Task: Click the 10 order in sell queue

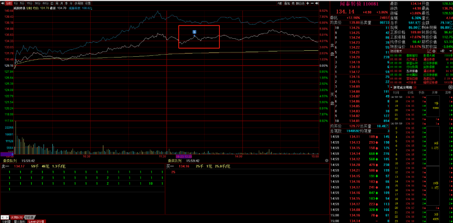Action: (151, 184)
